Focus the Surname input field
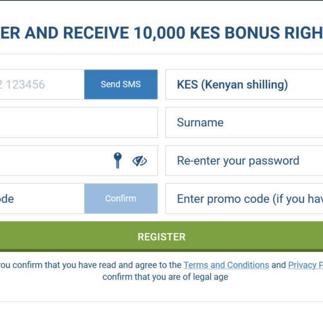The image size is (323, 323). (x=245, y=122)
